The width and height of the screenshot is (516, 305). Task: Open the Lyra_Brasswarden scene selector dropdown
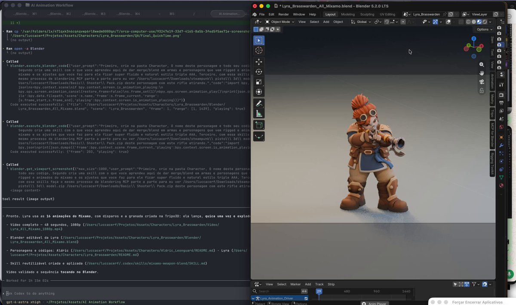coord(406,14)
